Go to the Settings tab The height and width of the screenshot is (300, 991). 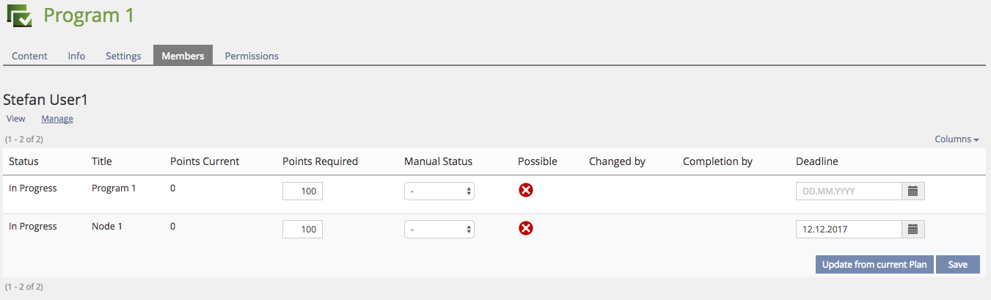[x=123, y=56]
